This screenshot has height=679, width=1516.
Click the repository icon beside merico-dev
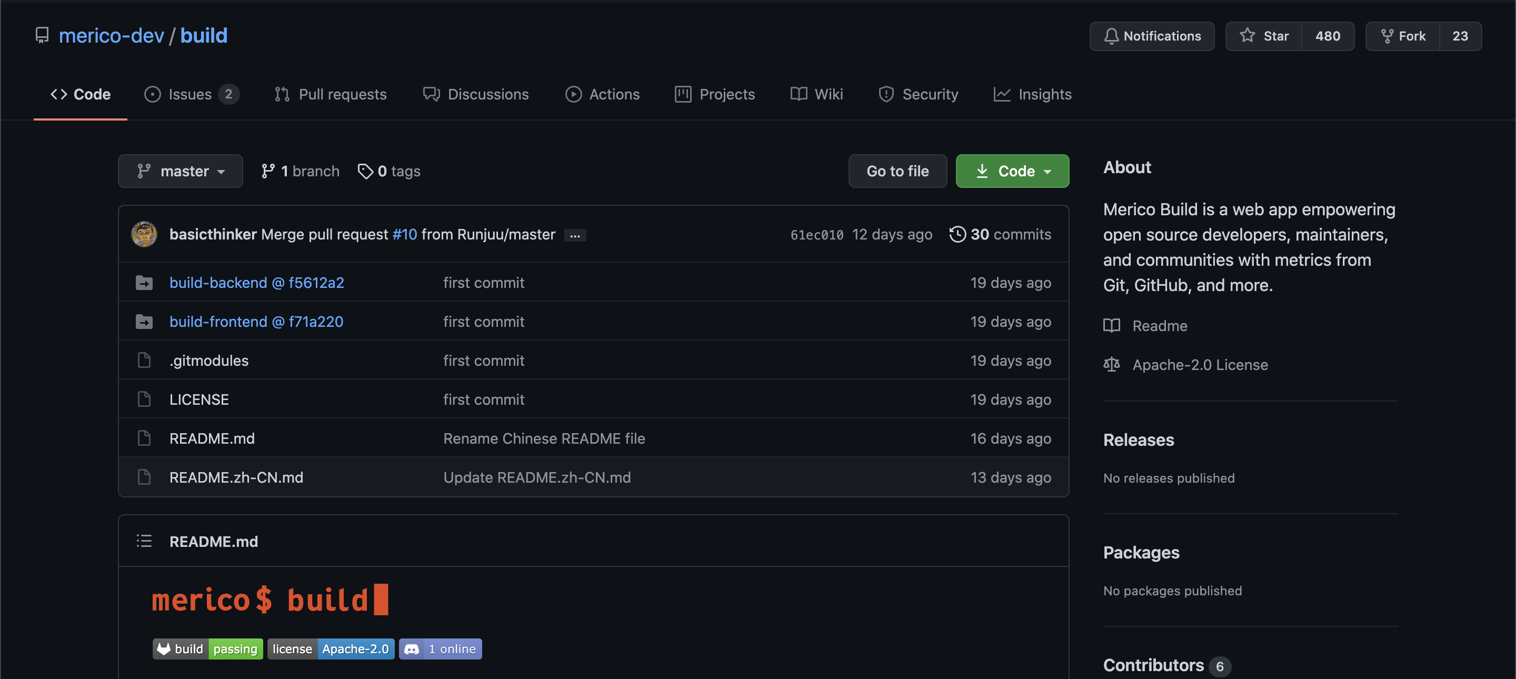[x=42, y=35]
